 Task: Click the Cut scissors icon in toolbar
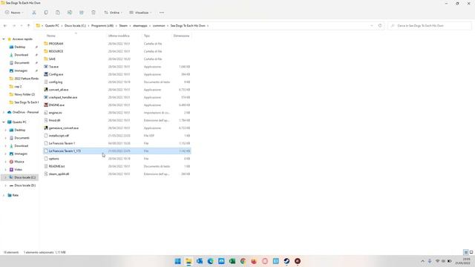click(34, 13)
